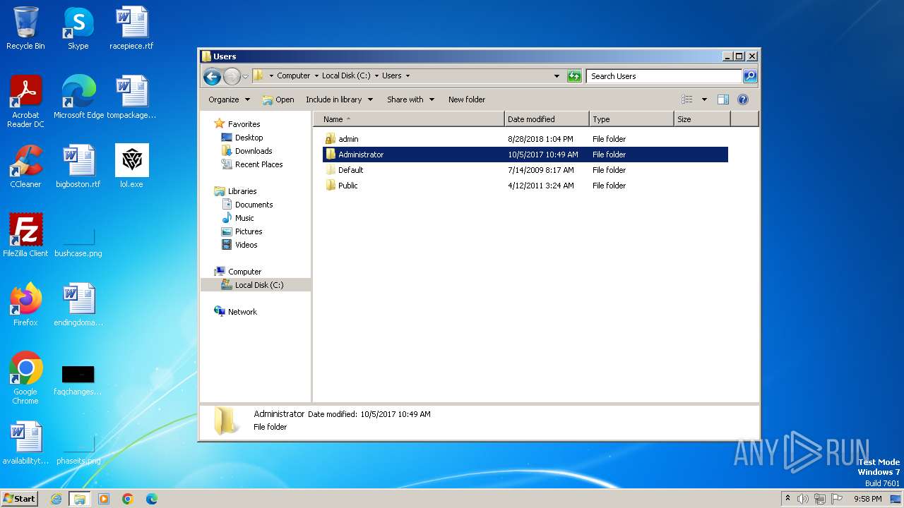Viewport: 904px width, 508px height.
Task: Click the search magnifier icon
Action: (750, 76)
